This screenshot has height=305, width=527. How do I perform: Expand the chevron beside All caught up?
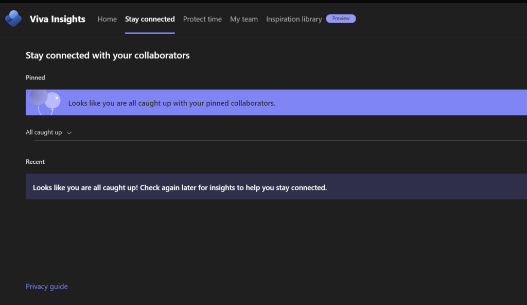(x=69, y=132)
